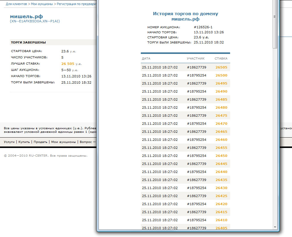Click the 'ЧИСЛО УЧАСТНИКОВ' value 5

[63, 57]
